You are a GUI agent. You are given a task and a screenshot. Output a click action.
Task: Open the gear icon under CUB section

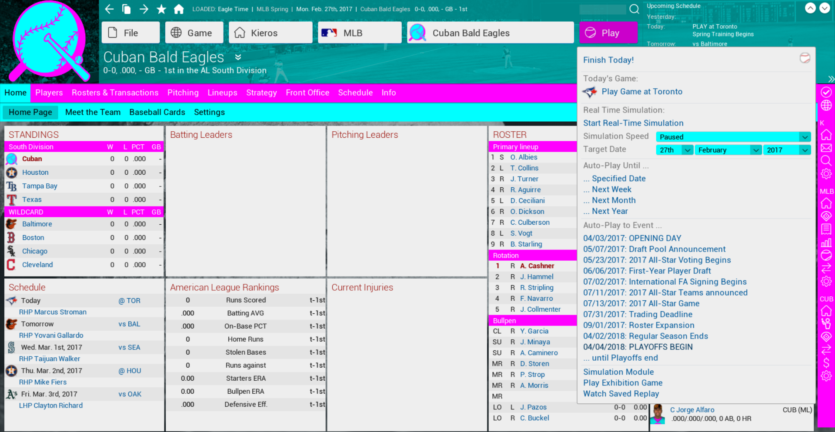[826, 376]
